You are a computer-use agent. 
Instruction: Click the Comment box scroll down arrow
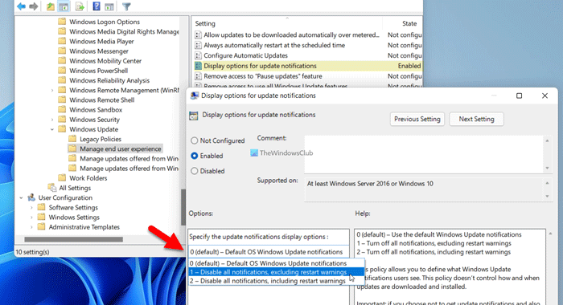click(547, 168)
